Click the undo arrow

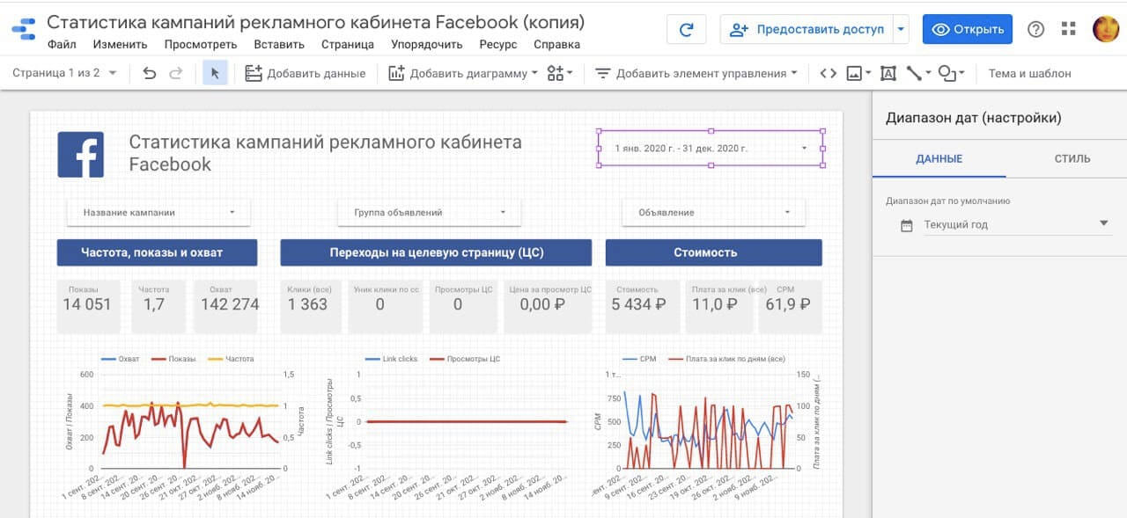coord(150,73)
